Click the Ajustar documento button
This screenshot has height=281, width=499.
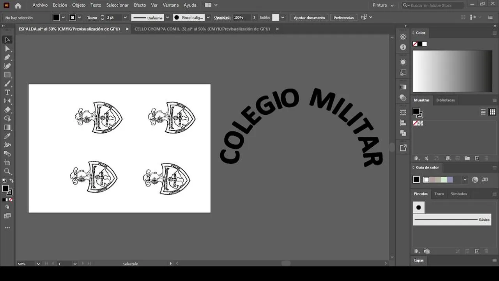[x=309, y=18]
